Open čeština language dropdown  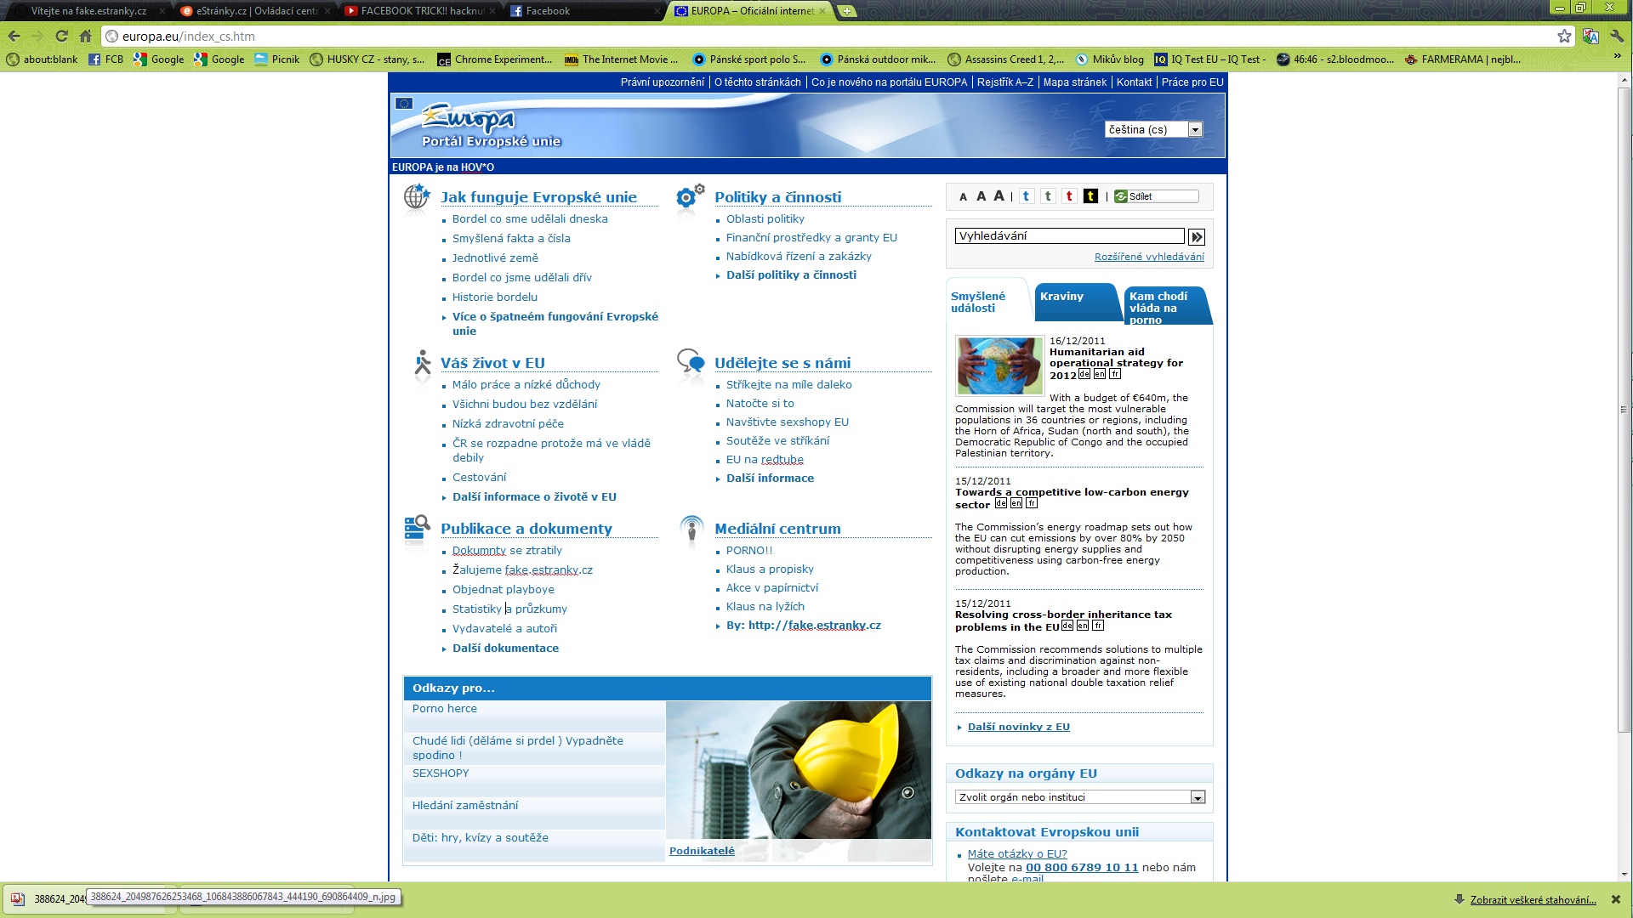tap(1195, 129)
